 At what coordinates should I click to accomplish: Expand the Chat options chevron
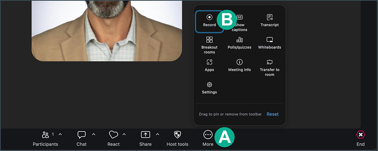click(94, 134)
